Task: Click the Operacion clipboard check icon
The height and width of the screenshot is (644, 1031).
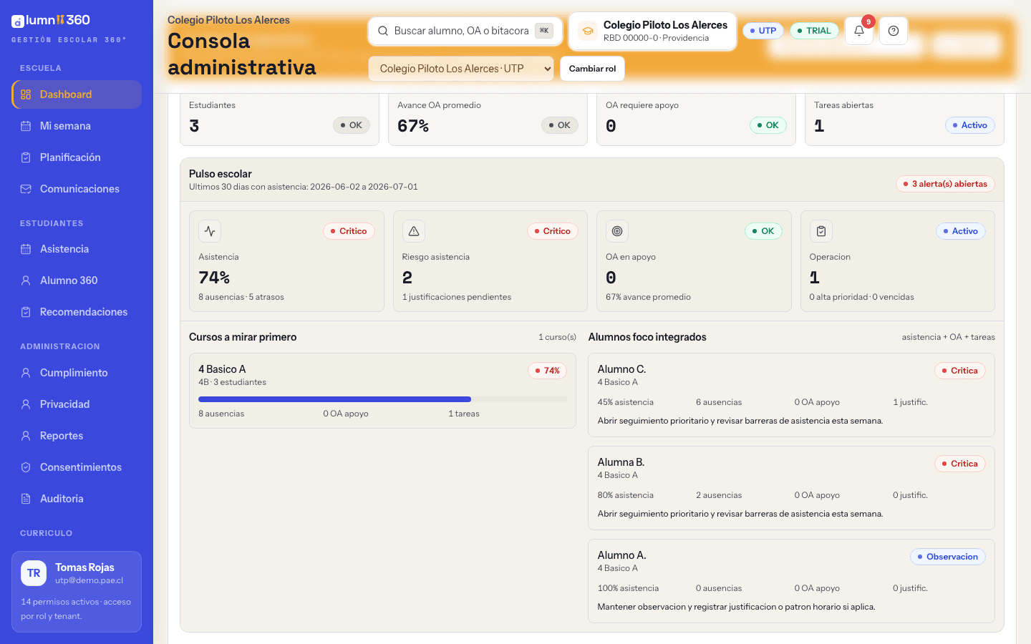Action: click(x=821, y=231)
